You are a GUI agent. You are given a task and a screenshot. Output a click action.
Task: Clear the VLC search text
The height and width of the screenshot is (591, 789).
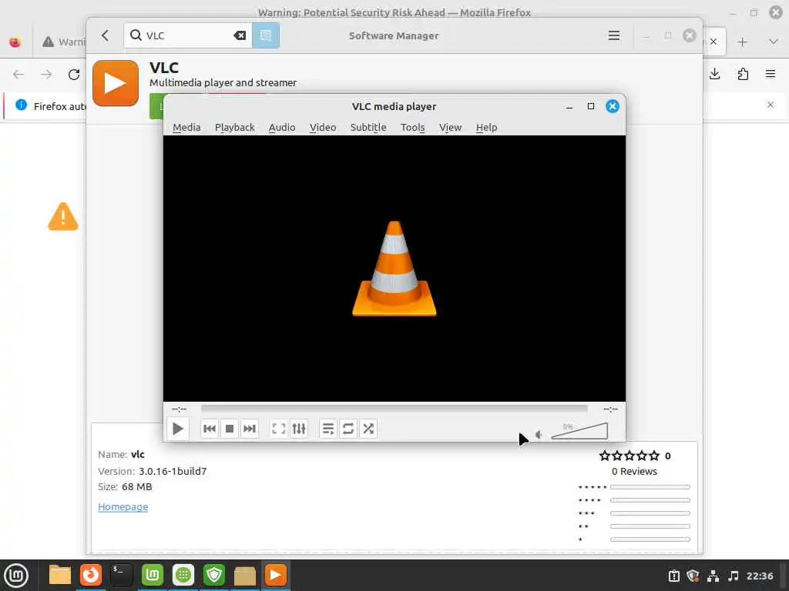240,35
